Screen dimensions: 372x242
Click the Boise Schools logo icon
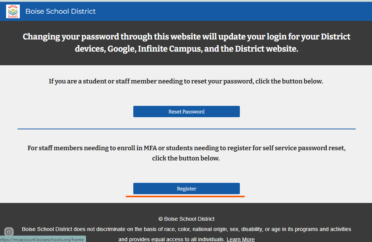[x=13, y=11]
